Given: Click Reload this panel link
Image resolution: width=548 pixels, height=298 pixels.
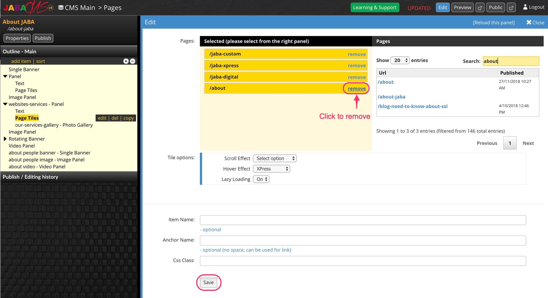Looking at the screenshot, I should tap(494, 23).
